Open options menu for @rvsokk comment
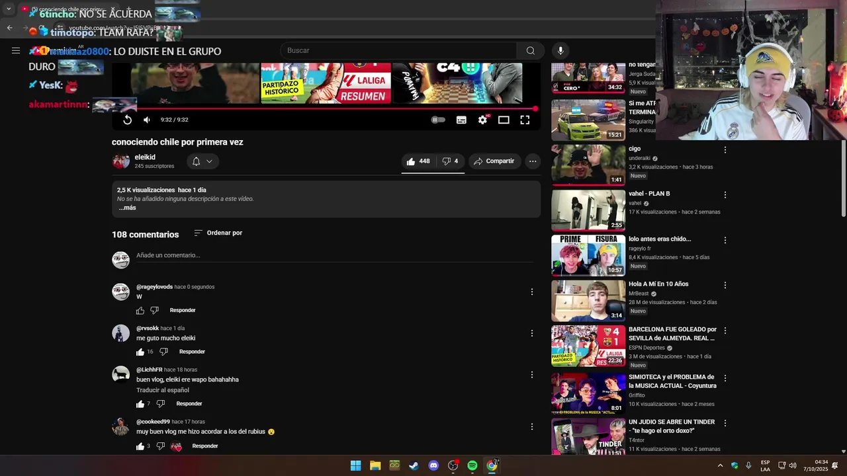The width and height of the screenshot is (847, 476). pos(531,333)
